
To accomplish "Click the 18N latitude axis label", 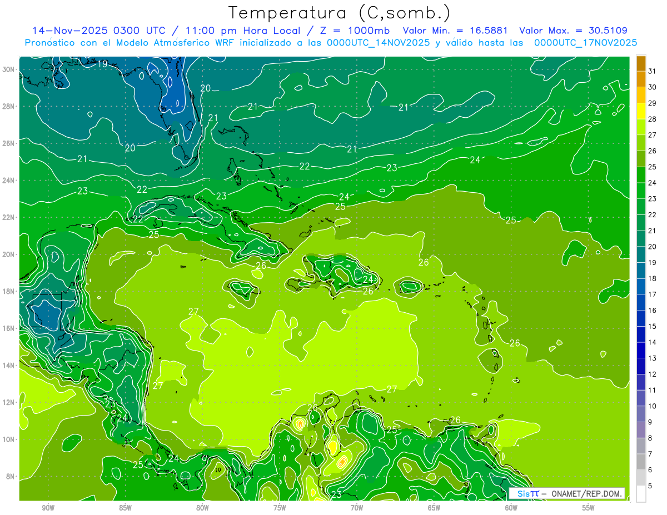I will tap(9, 291).
